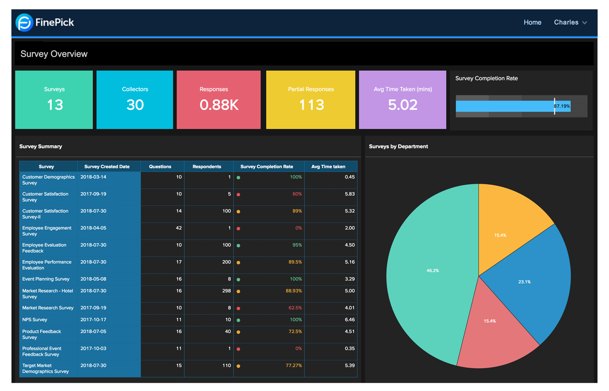The image size is (609, 391).
Task: Click the green status dot for Customer Demographics Survey
Action: pos(238,177)
